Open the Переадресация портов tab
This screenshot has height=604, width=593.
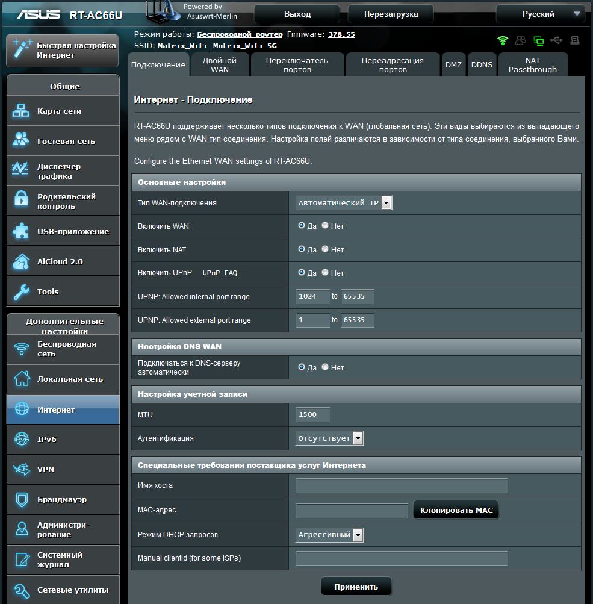(x=393, y=64)
